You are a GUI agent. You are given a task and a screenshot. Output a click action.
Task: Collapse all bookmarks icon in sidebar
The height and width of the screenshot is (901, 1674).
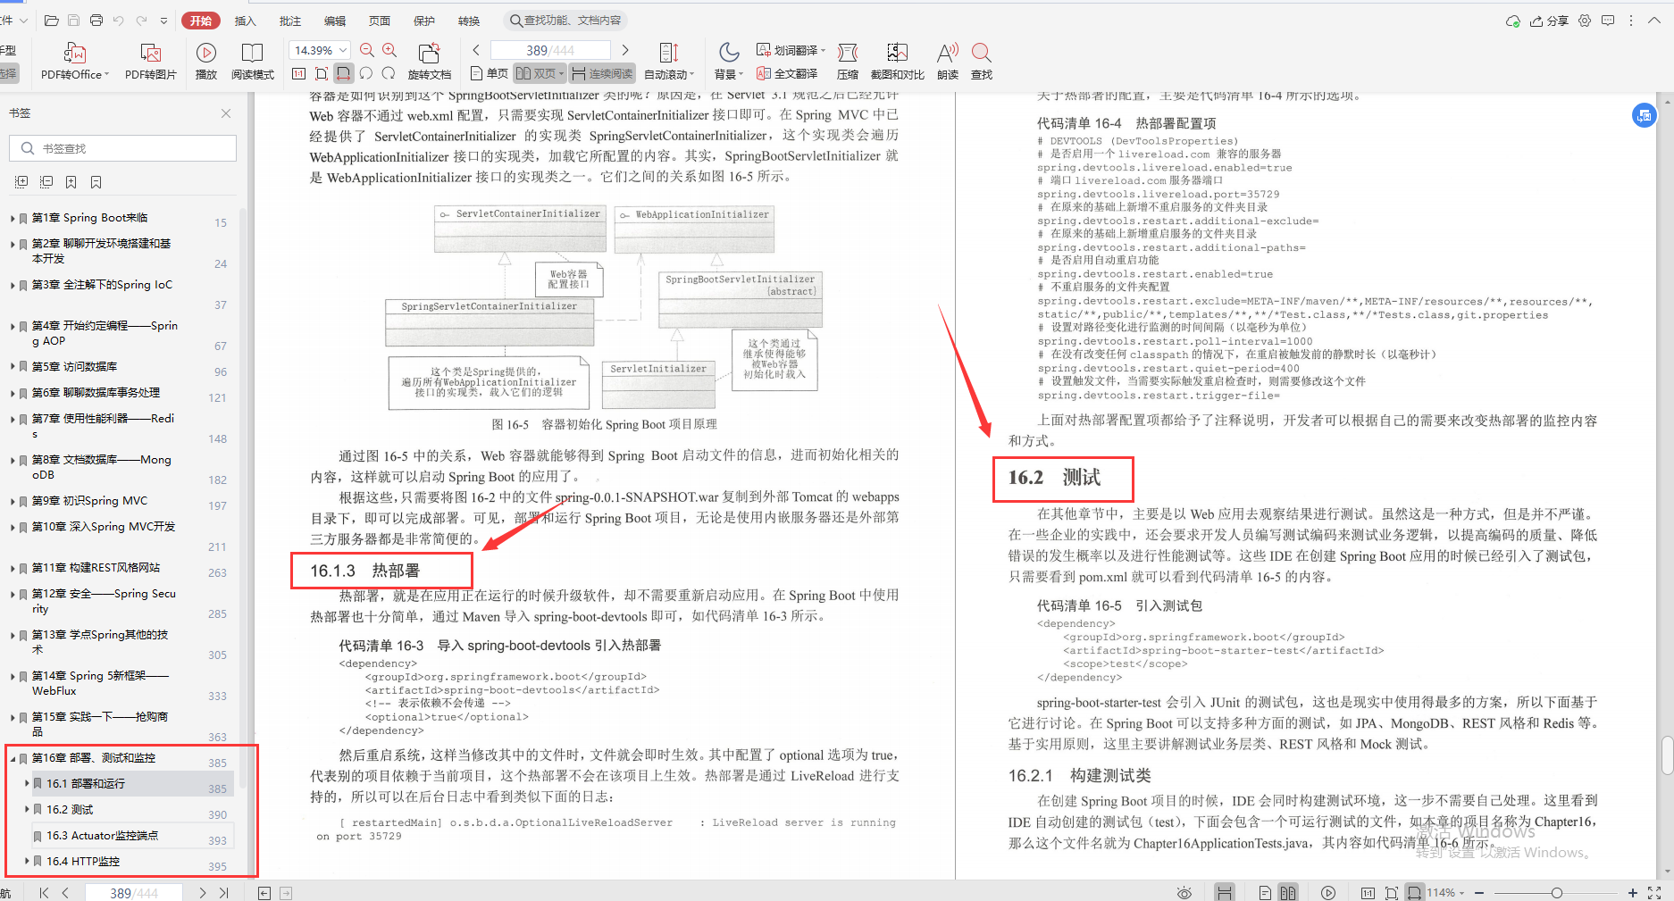(46, 182)
